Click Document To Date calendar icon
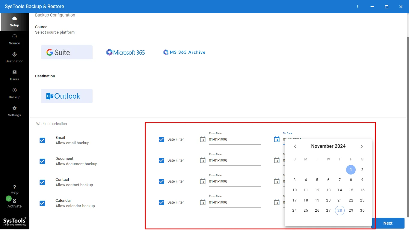Viewport: 409px width, 230px height. click(x=277, y=160)
